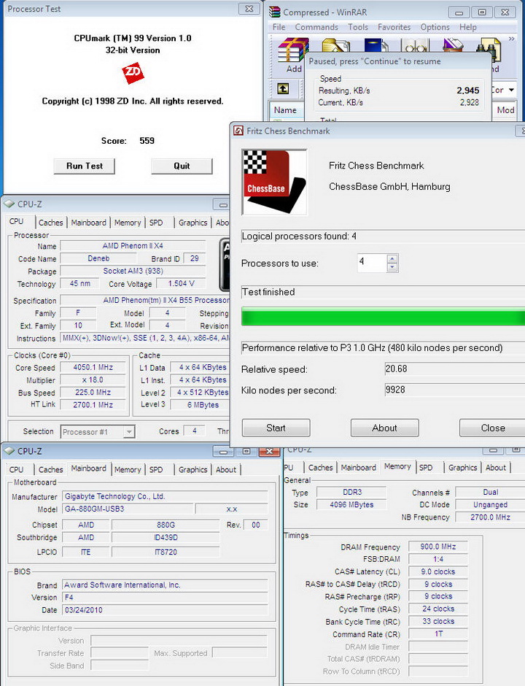The width and height of the screenshot is (525, 686).
Task: Open Caches tab in Mainboard CPU-Z window
Action: [x=51, y=469]
